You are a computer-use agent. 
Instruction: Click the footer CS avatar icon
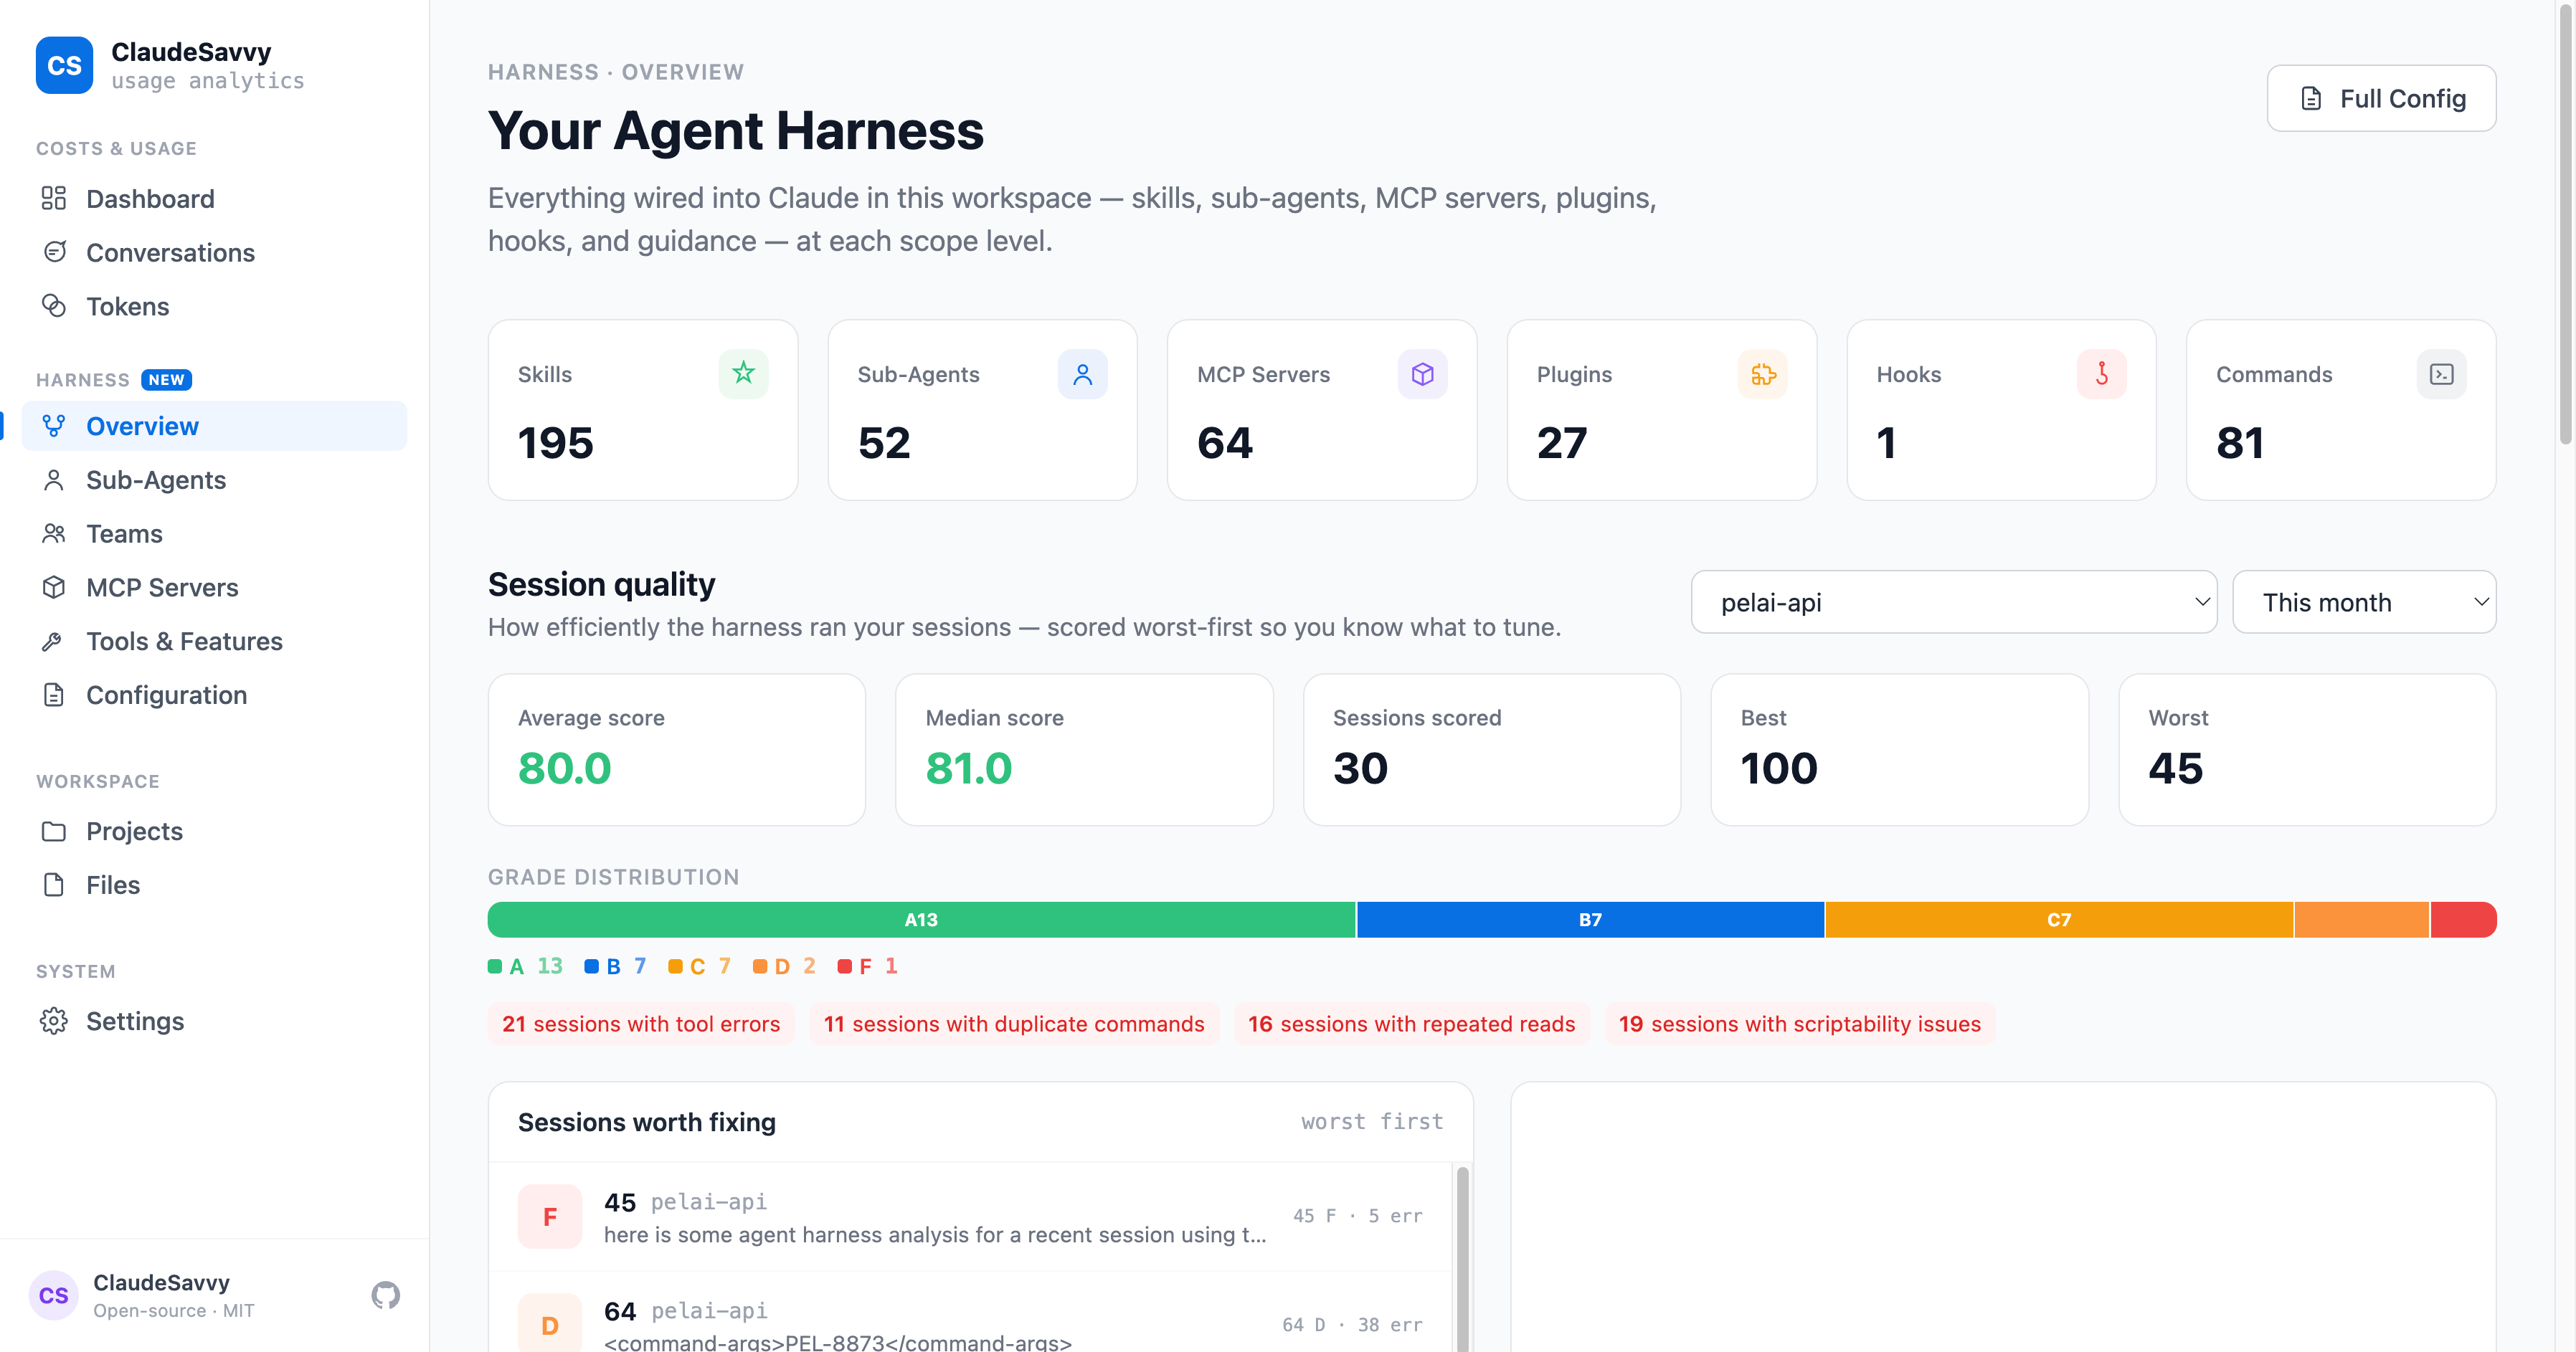(x=53, y=1295)
